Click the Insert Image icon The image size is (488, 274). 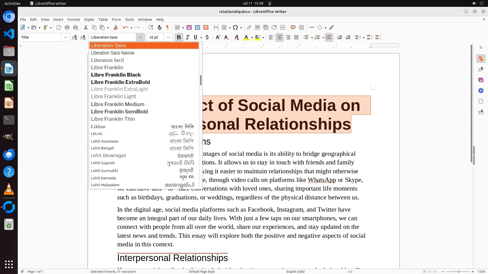click(x=189, y=27)
